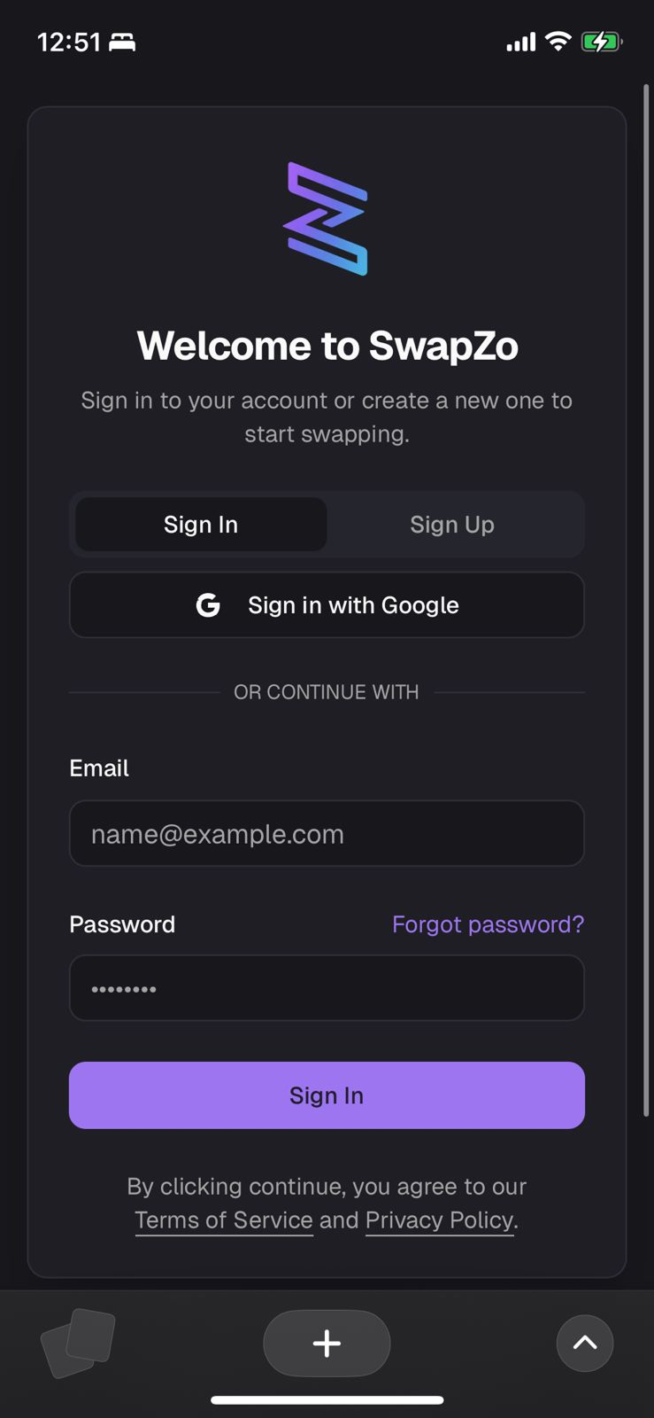Expand toolbar with up chevron
Screen dimensions: 654x1418
[585, 1343]
